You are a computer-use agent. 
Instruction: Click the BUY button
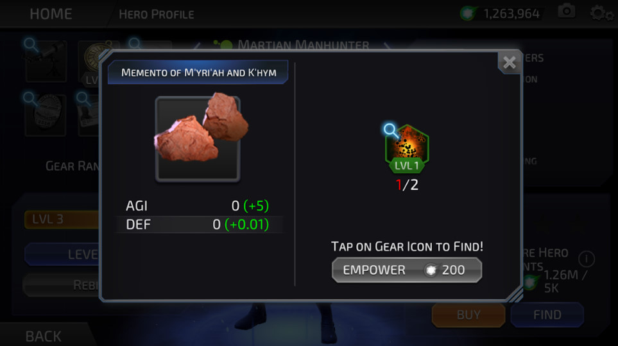pos(468,315)
